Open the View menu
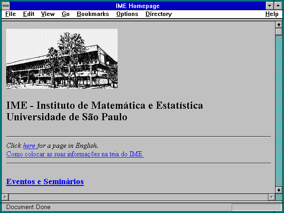 tap(48, 14)
